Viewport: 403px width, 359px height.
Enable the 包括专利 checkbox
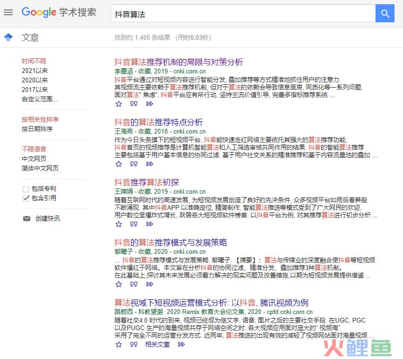pyautogui.click(x=26, y=189)
